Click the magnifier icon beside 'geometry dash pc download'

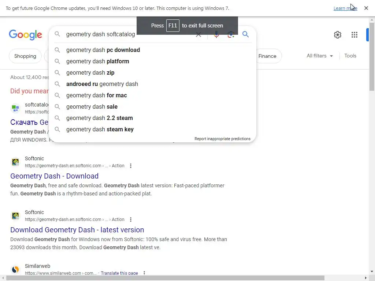point(57,50)
